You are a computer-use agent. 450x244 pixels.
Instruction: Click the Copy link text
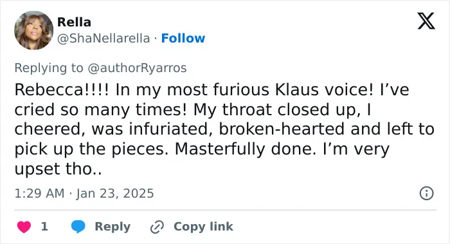coord(203,227)
